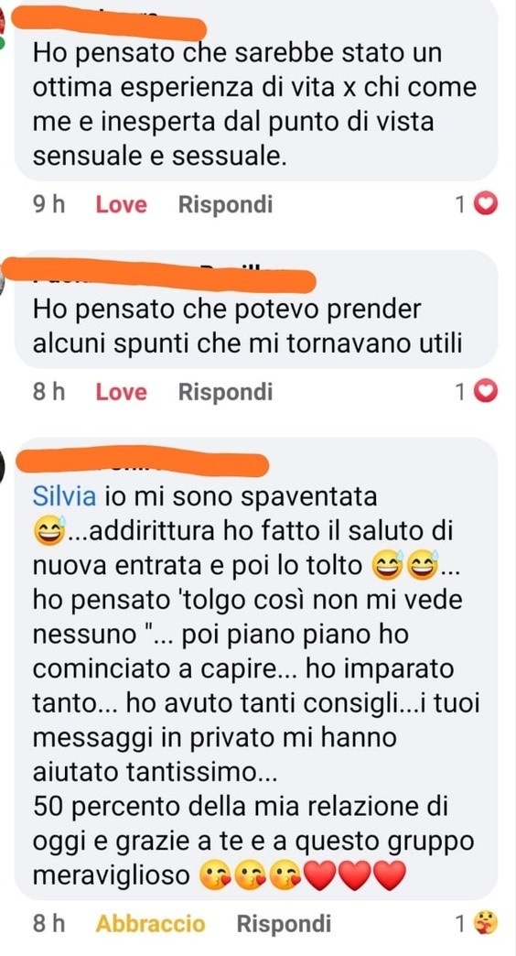
Task: Tap comment bubble starting 'Ho pensato che potevo'
Action: [x=256, y=310]
